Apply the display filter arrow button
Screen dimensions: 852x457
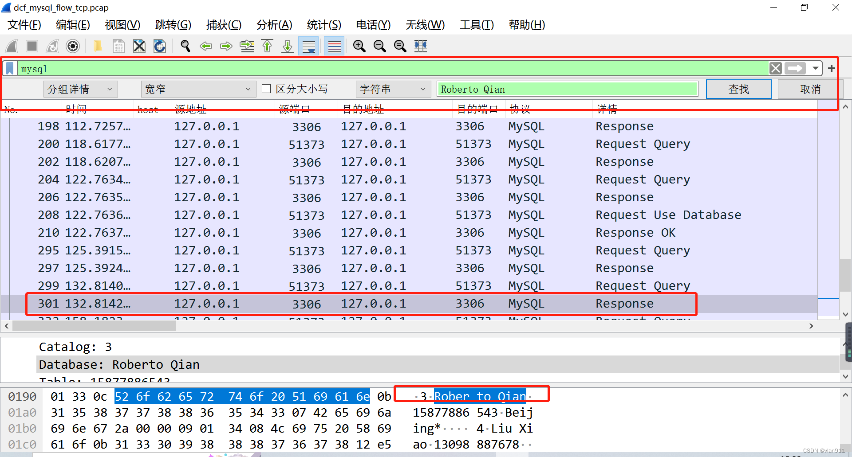tap(795, 68)
